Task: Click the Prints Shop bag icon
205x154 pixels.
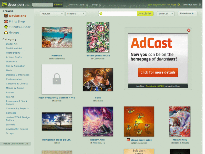Action: click(x=6, y=21)
